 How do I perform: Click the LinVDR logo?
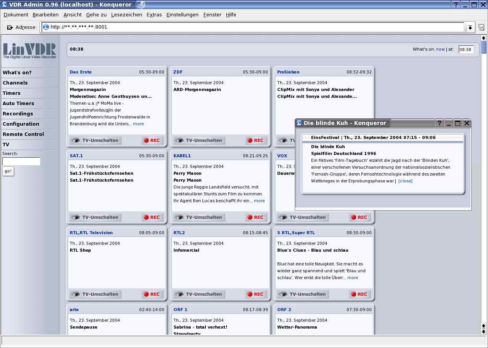[x=30, y=51]
